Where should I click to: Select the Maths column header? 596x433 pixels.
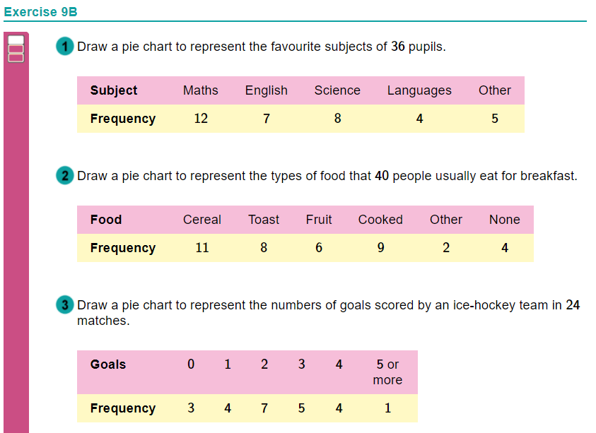201,90
